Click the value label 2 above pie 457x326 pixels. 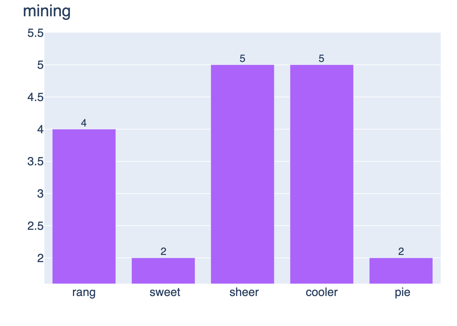click(x=401, y=252)
